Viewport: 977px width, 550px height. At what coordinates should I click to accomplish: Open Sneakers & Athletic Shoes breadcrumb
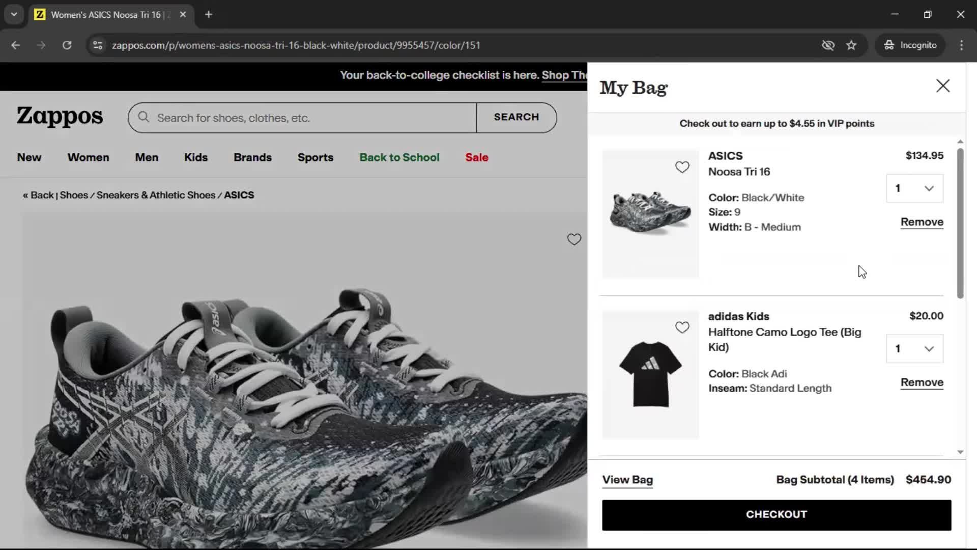point(156,195)
